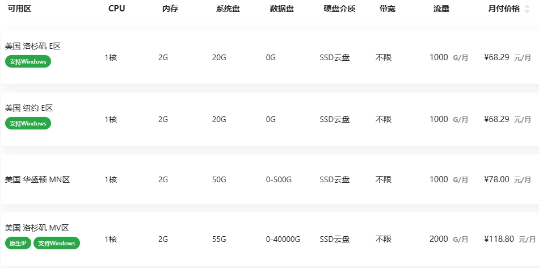This screenshot has width=539, height=268.
Task: Select the 数据盘 column header
Action: [x=281, y=9]
